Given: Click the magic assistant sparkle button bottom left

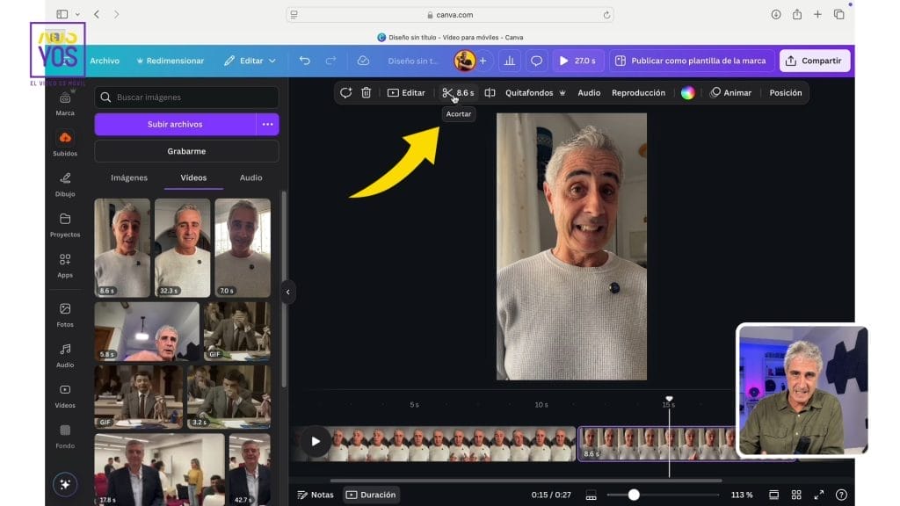Looking at the screenshot, I should point(65,484).
